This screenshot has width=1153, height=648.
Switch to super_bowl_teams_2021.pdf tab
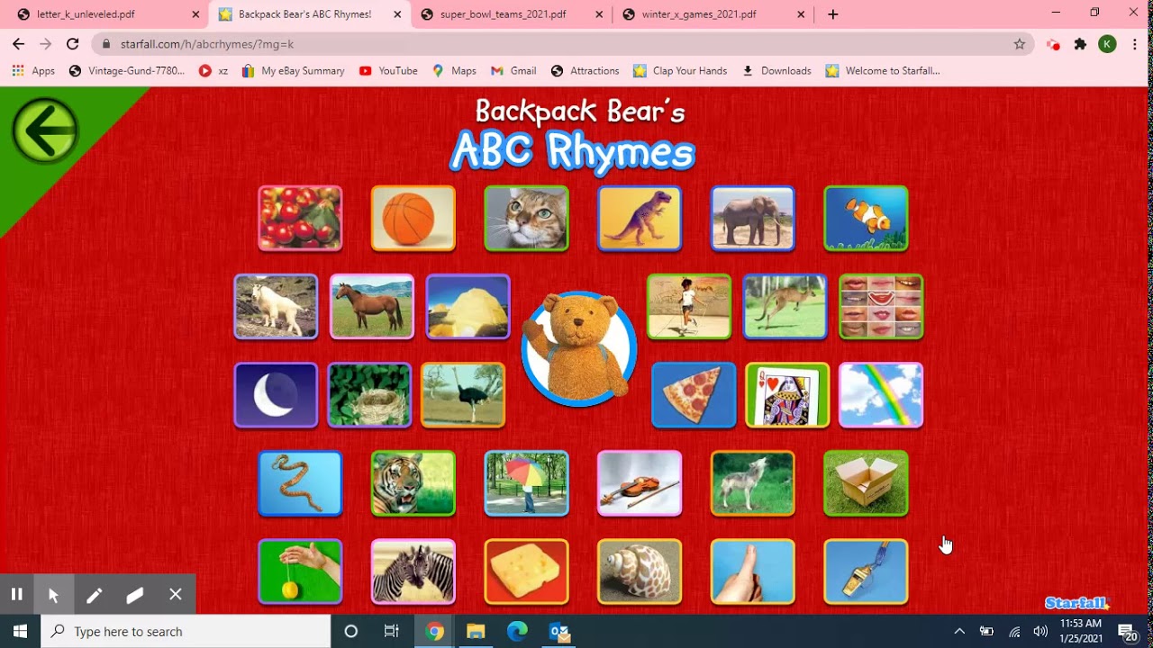(x=511, y=14)
